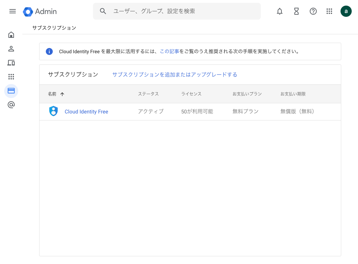Image resolution: width=358 pixels, height=264 pixels.
Task: Click サブスクリプションを追加またはアップグレードする link
Action: pos(174,75)
